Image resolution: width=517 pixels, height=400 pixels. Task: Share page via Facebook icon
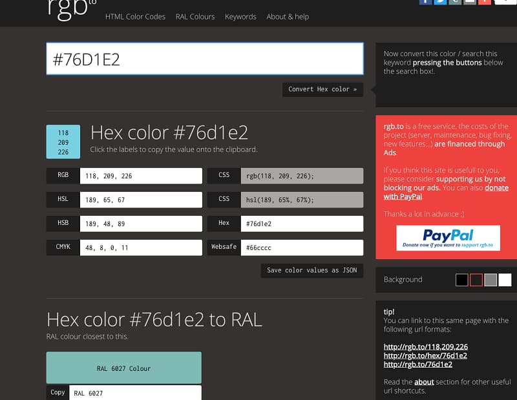(x=426, y=2)
